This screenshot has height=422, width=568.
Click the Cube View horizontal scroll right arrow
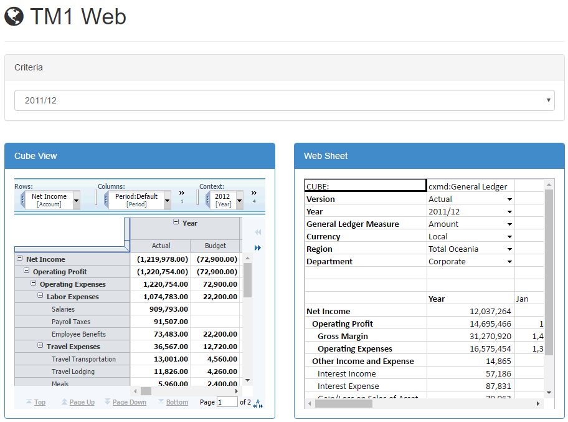tap(236, 391)
